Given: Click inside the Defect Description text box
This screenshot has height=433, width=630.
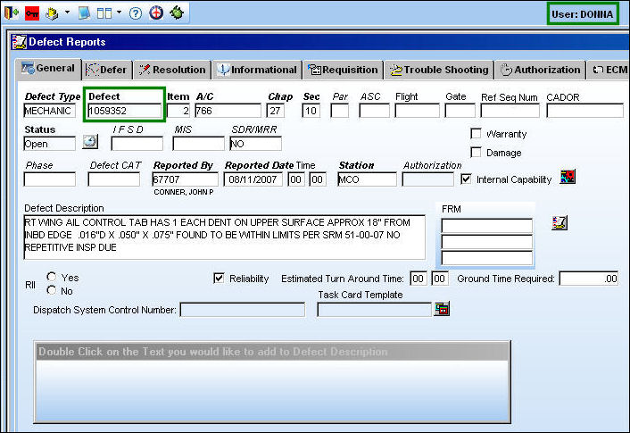Looking at the screenshot, I should (x=224, y=237).
